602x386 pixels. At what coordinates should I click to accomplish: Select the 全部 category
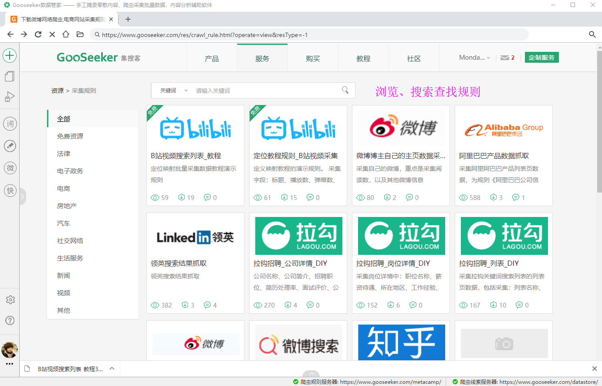pyautogui.click(x=93, y=119)
